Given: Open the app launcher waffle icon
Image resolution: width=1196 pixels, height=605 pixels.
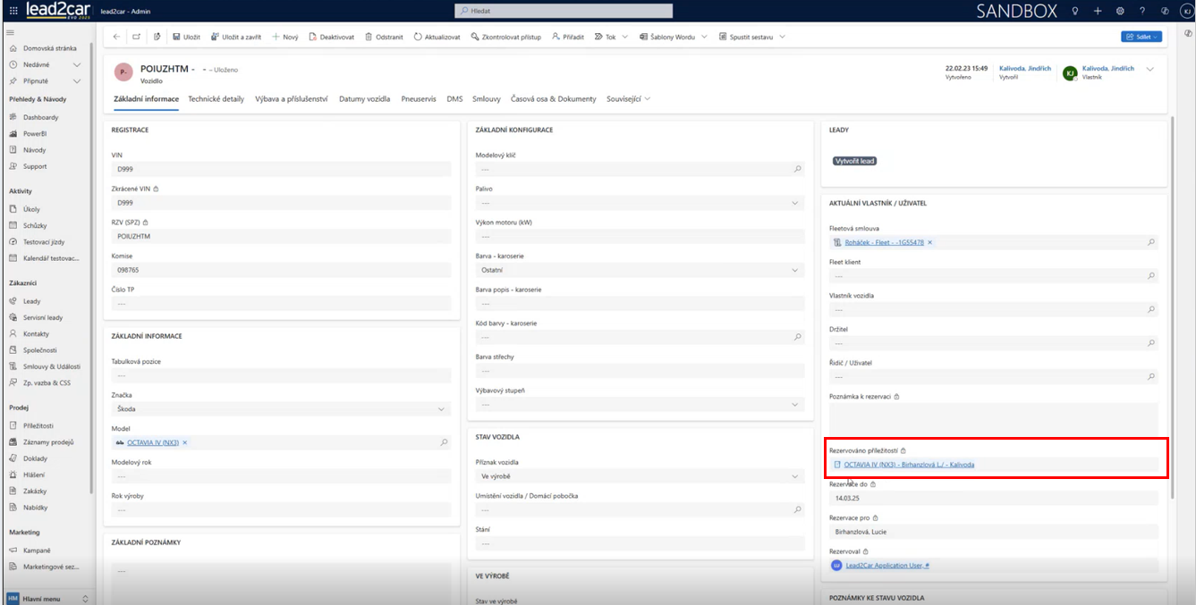Looking at the screenshot, I should tap(13, 11).
